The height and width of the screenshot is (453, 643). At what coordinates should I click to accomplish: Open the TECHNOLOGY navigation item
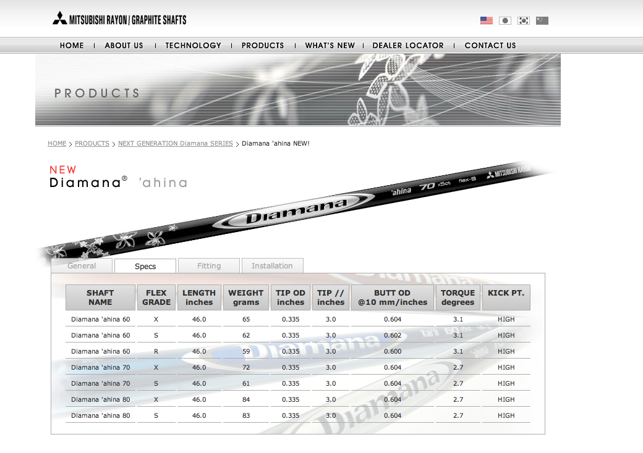click(193, 46)
